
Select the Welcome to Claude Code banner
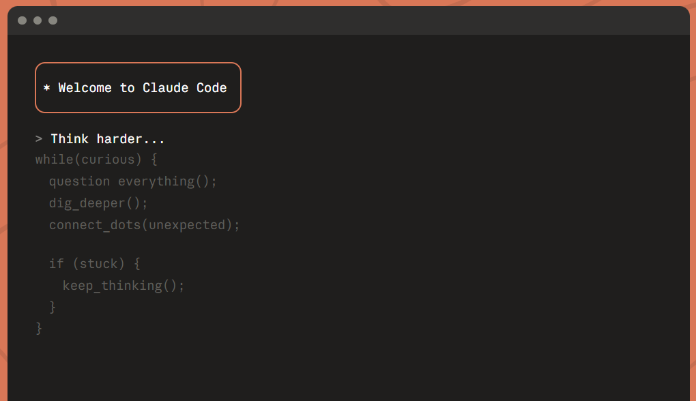[138, 88]
